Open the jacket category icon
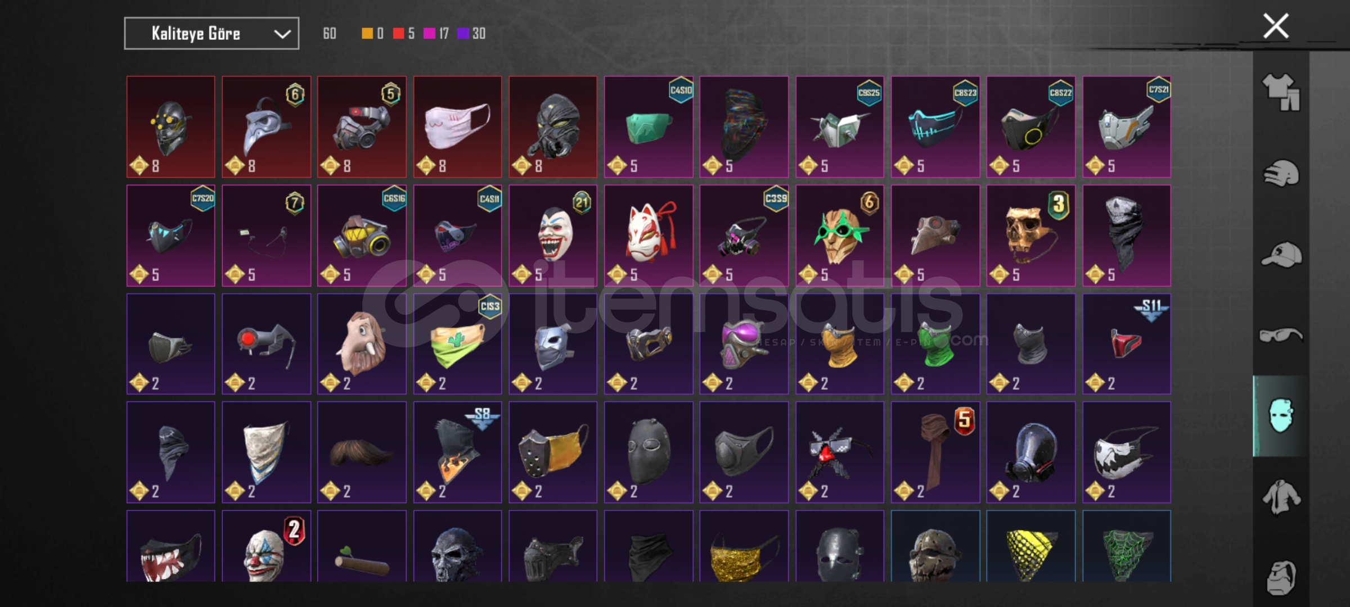This screenshot has height=607, width=1350. [1281, 497]
